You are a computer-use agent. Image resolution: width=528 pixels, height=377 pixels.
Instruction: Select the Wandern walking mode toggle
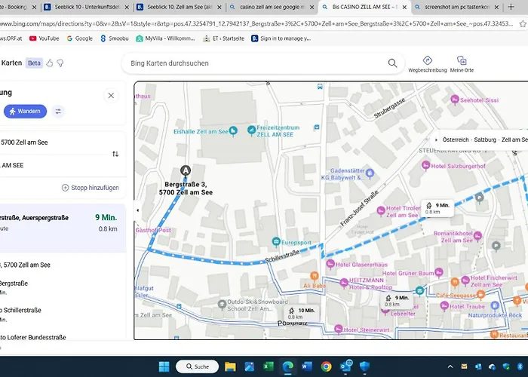tap(25, 112)
